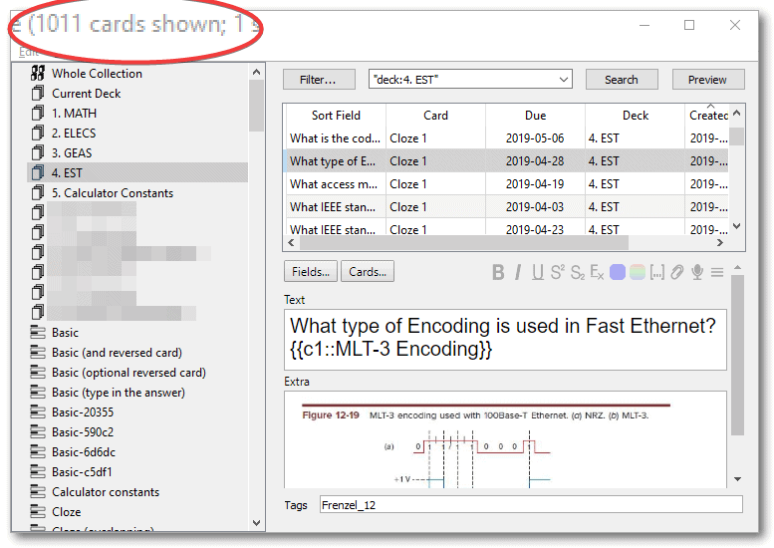Image resolution: width=774 pixels, height=548 pixels.
Task: Click editor pane scroll down arrow
Action: click(737, 479)
